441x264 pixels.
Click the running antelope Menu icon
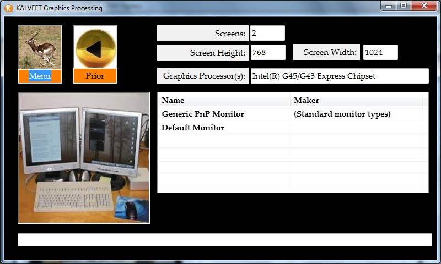40,47
